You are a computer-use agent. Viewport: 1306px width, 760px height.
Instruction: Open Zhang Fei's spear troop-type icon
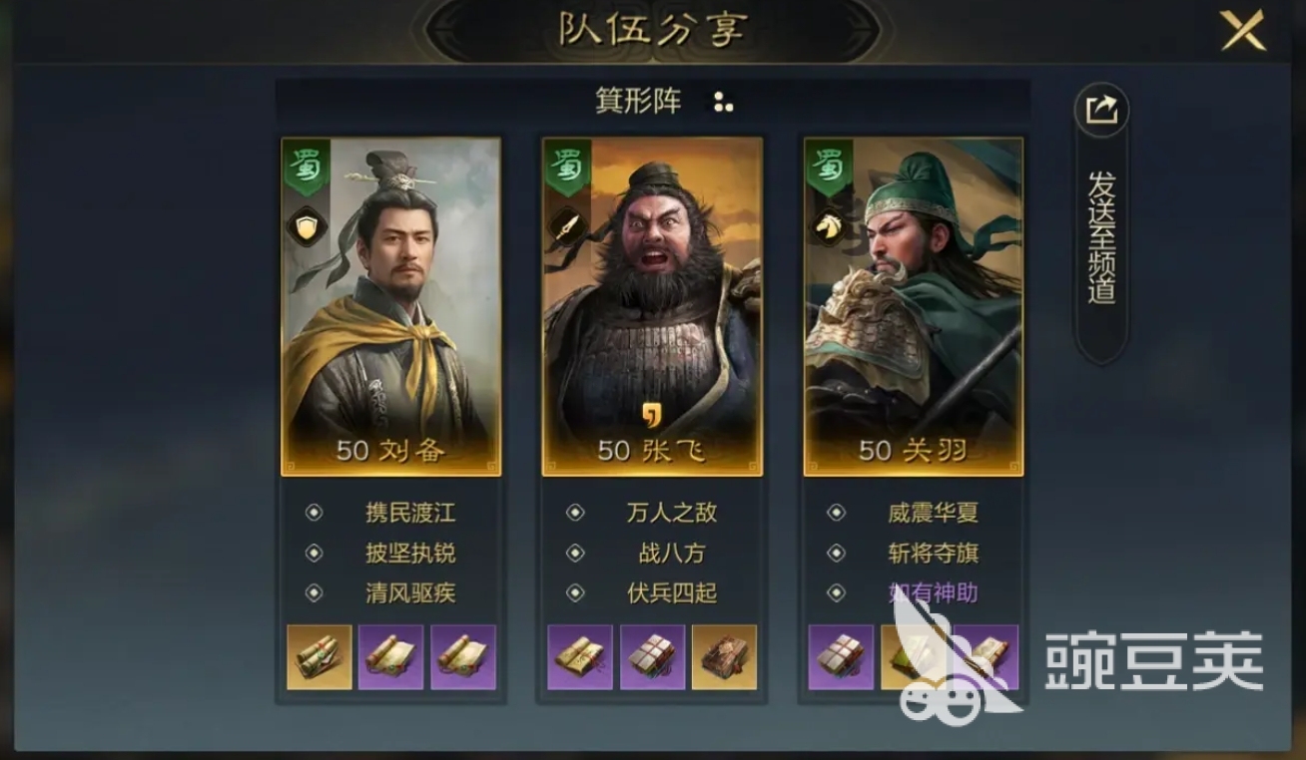click(x=567, y=226)
